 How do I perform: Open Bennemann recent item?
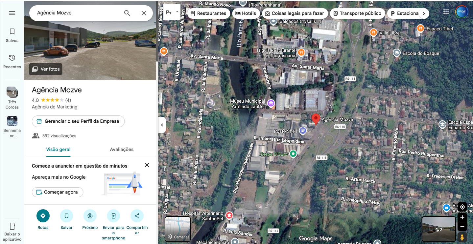(12, 127)
